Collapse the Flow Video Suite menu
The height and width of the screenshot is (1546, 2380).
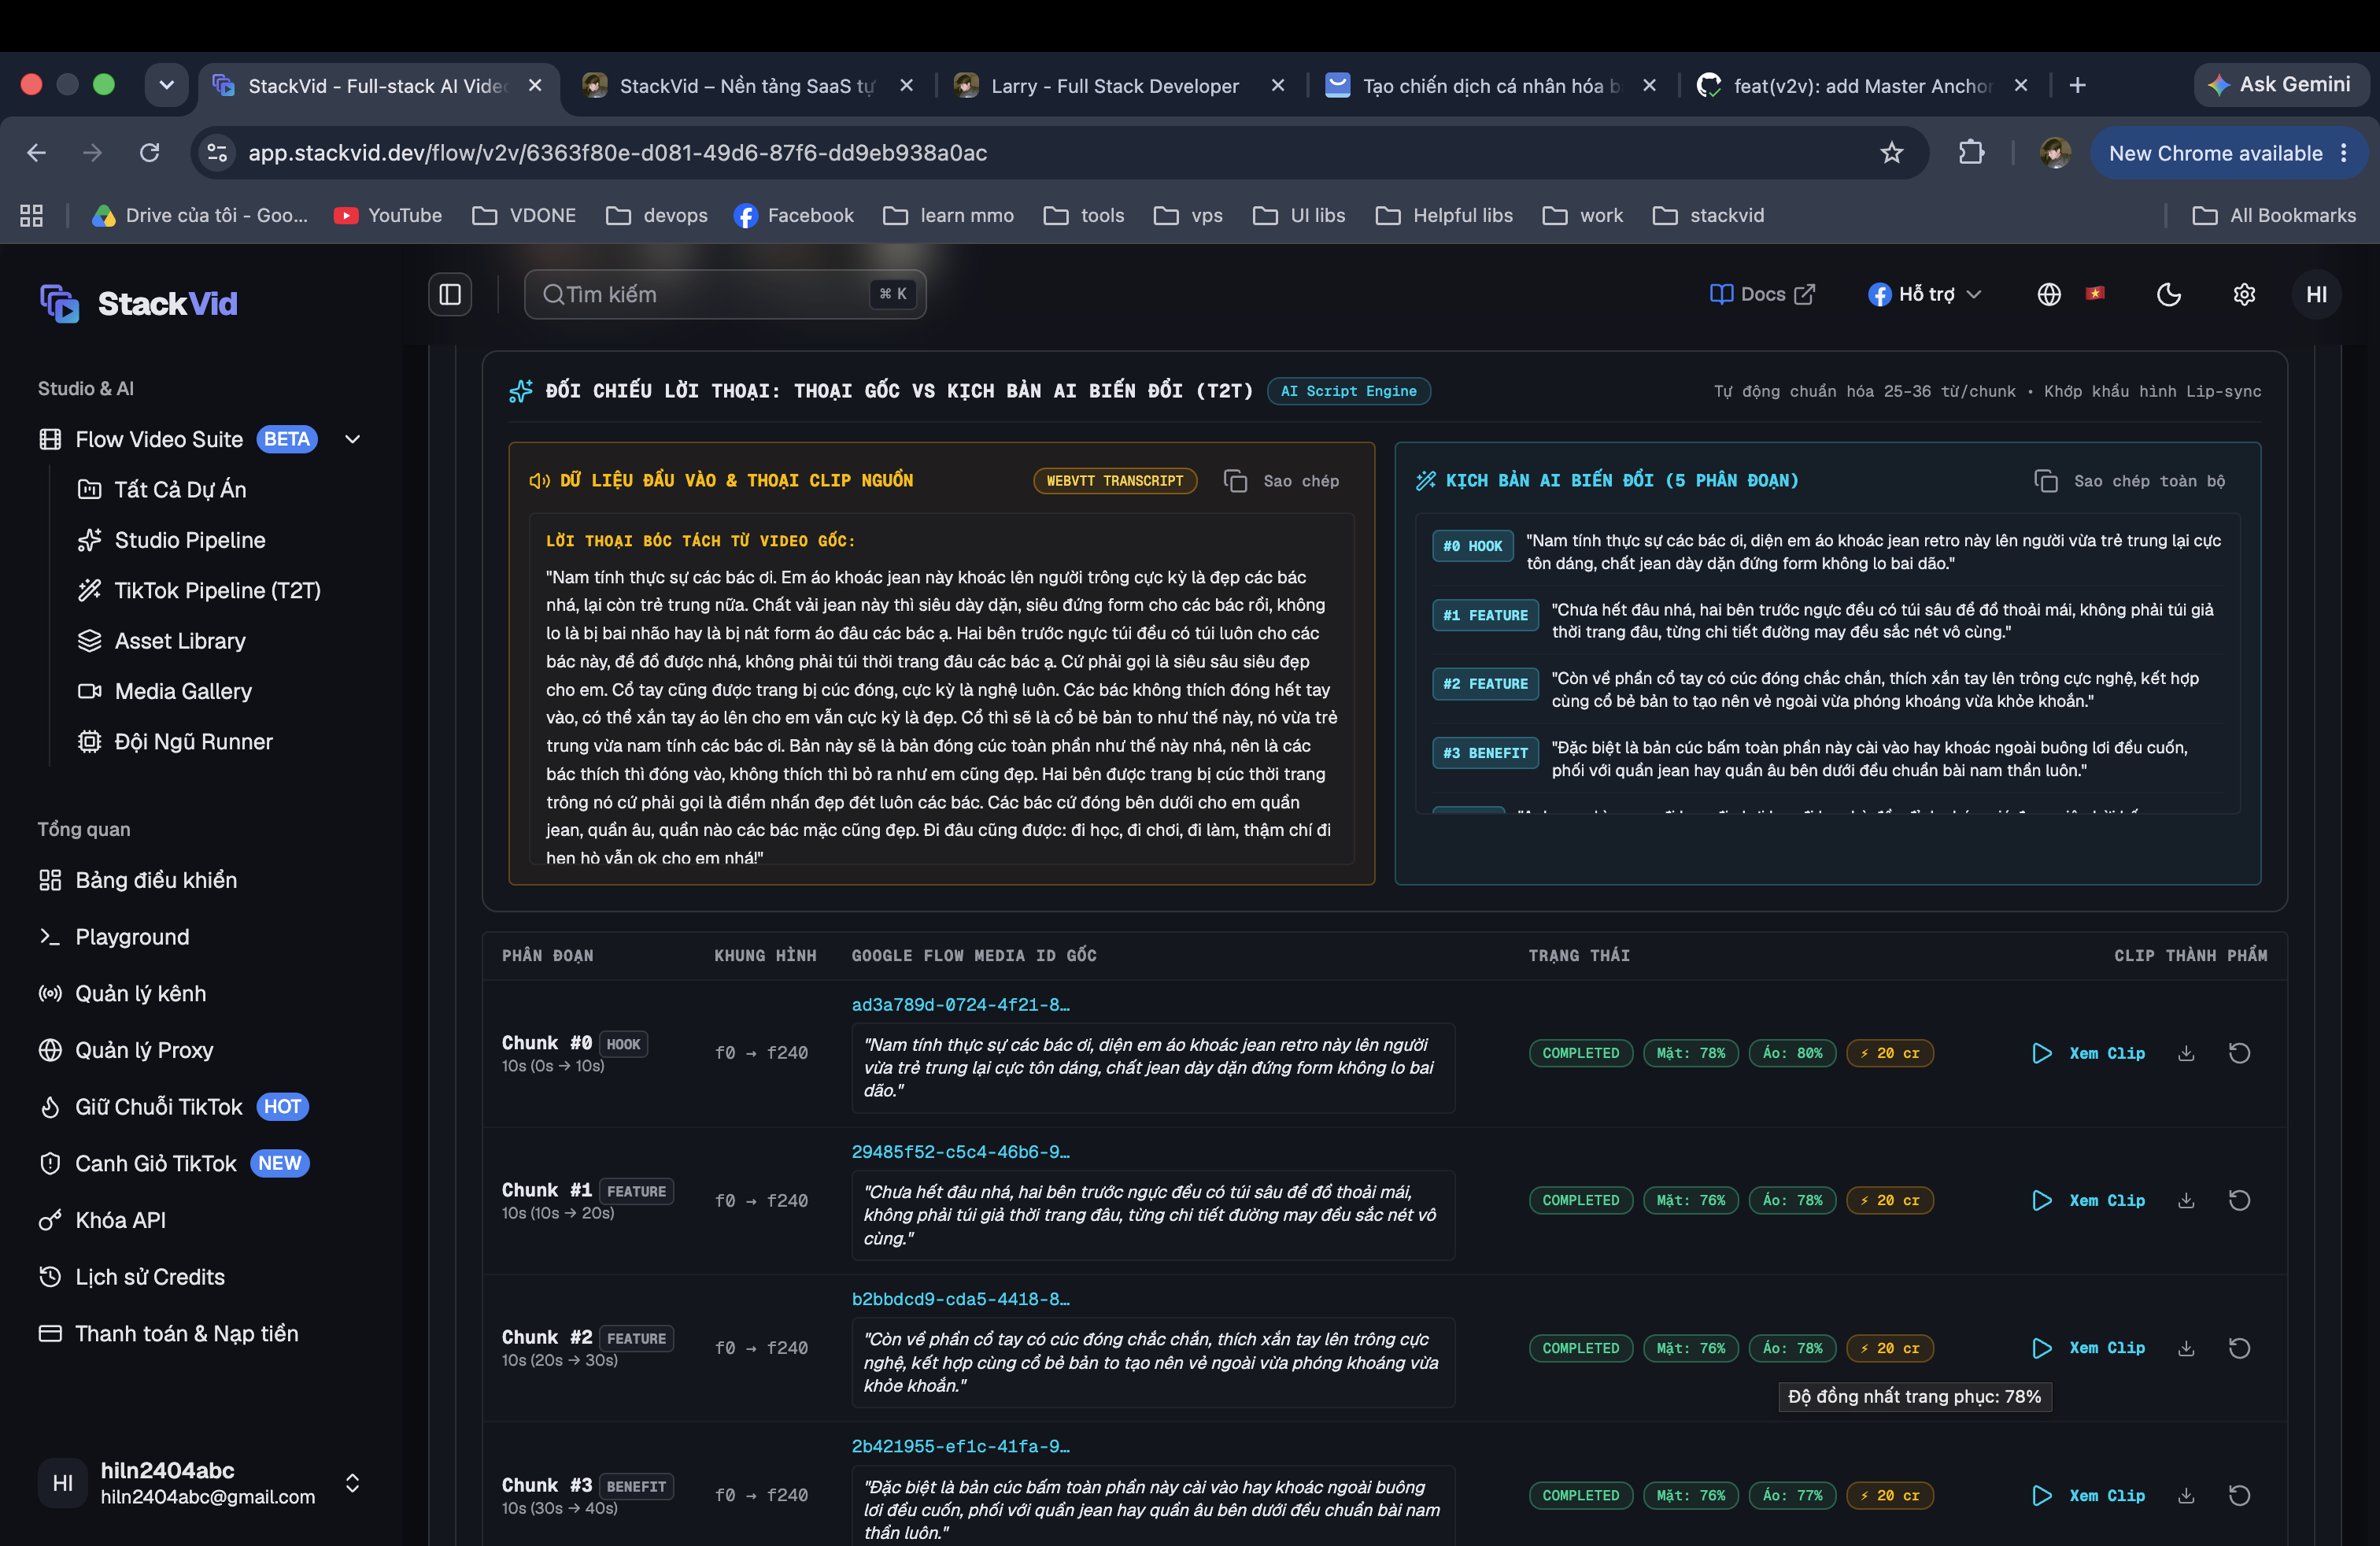click(x=352, y=439)
